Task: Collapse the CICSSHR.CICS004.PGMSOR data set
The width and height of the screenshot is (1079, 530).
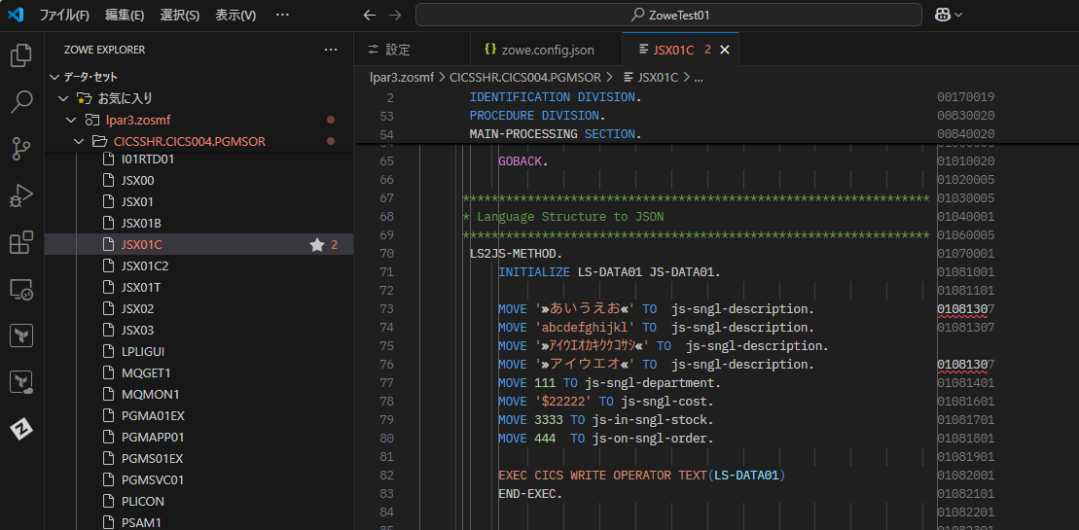Action: (x=80, y=141)
